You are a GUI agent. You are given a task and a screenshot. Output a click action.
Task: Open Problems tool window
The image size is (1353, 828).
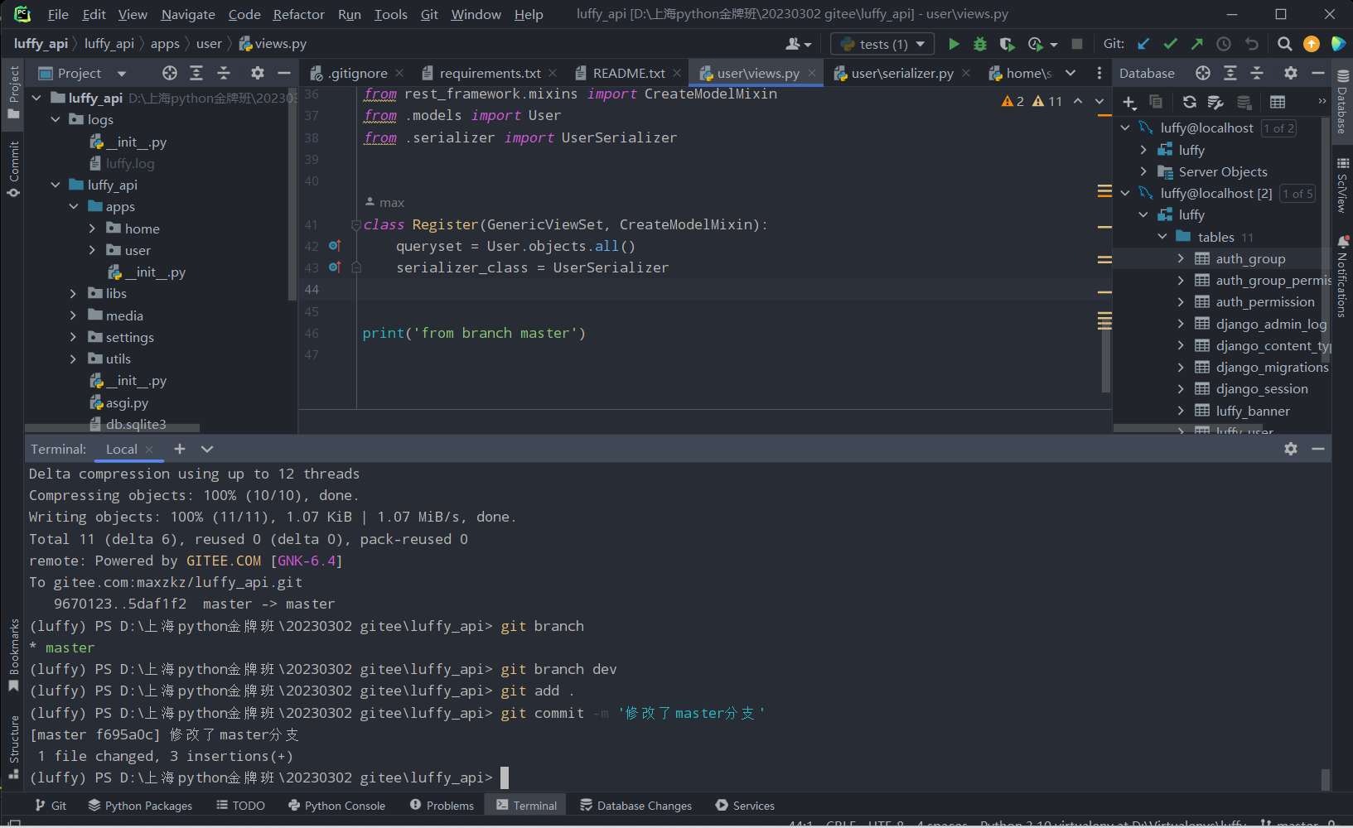pos(442,806)
